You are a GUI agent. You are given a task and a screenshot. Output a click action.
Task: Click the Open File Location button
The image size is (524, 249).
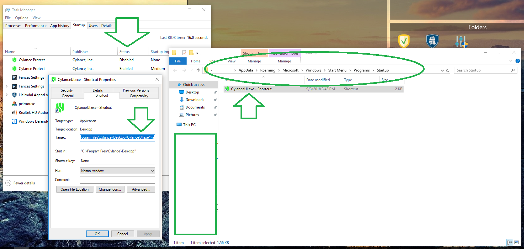click(x=75, y=189)
